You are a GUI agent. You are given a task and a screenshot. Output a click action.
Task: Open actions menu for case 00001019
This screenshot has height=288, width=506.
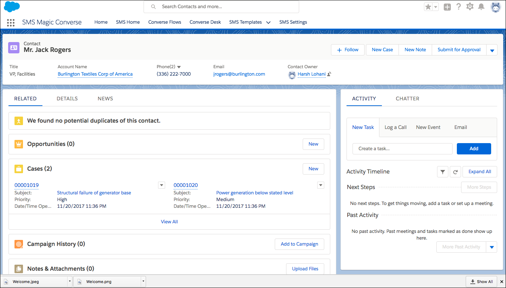coord(162,185)
